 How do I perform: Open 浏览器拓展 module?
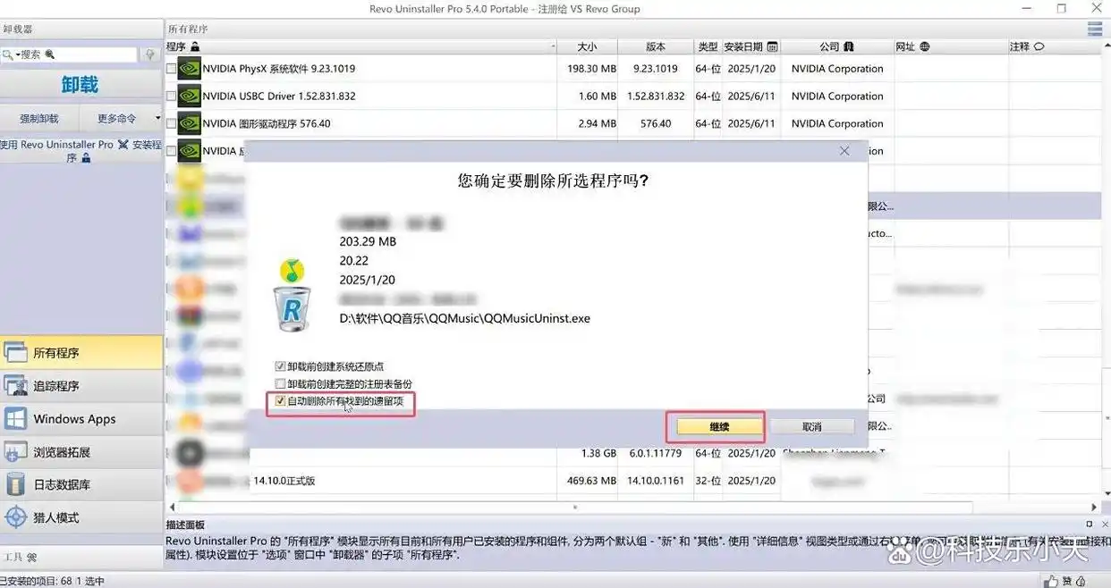coord(81,452)
